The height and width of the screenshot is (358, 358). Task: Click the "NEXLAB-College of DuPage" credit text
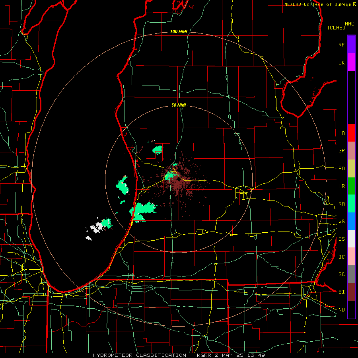[317, 4]
